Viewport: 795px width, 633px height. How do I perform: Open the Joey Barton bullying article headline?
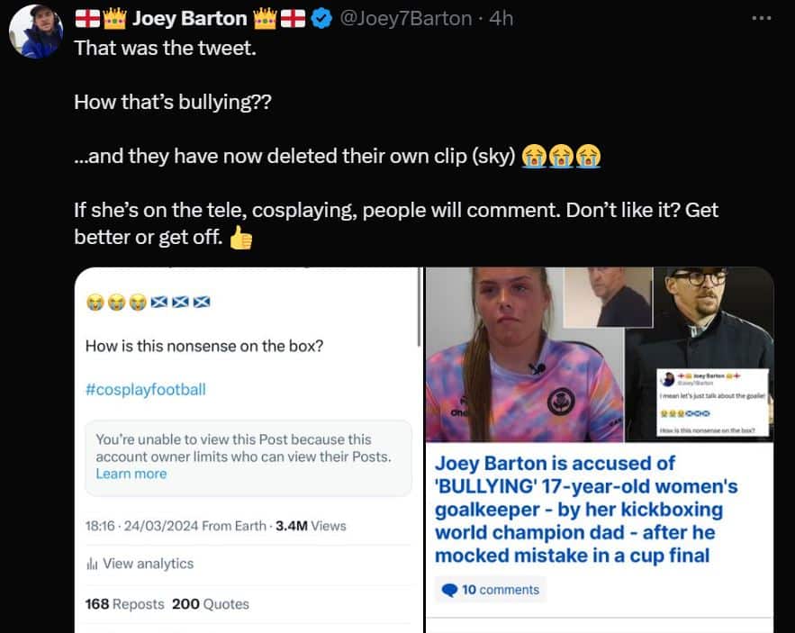pos(586,510)
